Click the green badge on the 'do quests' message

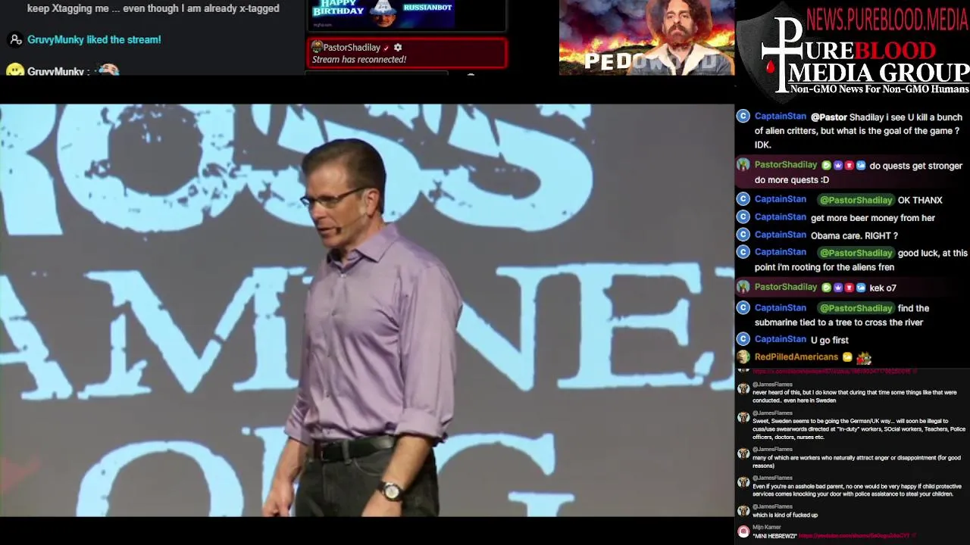(826, 165)
